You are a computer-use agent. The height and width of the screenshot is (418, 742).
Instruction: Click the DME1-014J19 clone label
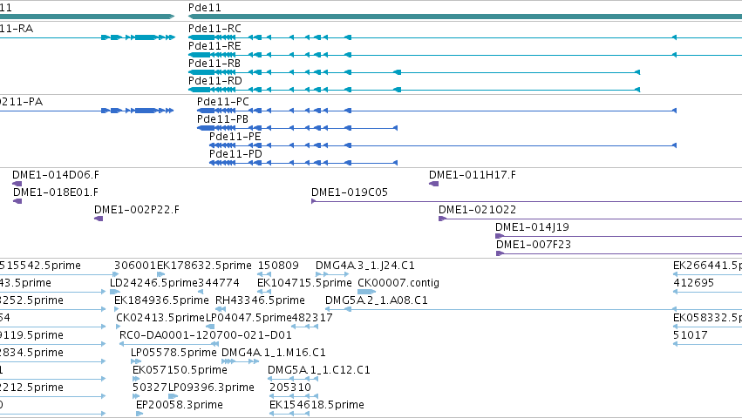pos(532,227)
